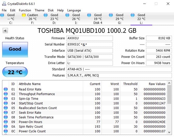Click status orb for Spin Retry Count row
The image size is (174, 137).
6,126
